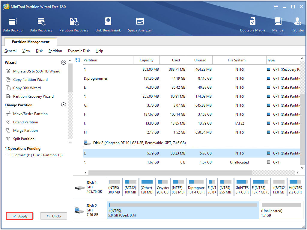Collapse the Wizard section
Viewport: 307px width, 230px height.
coord(64,62)
